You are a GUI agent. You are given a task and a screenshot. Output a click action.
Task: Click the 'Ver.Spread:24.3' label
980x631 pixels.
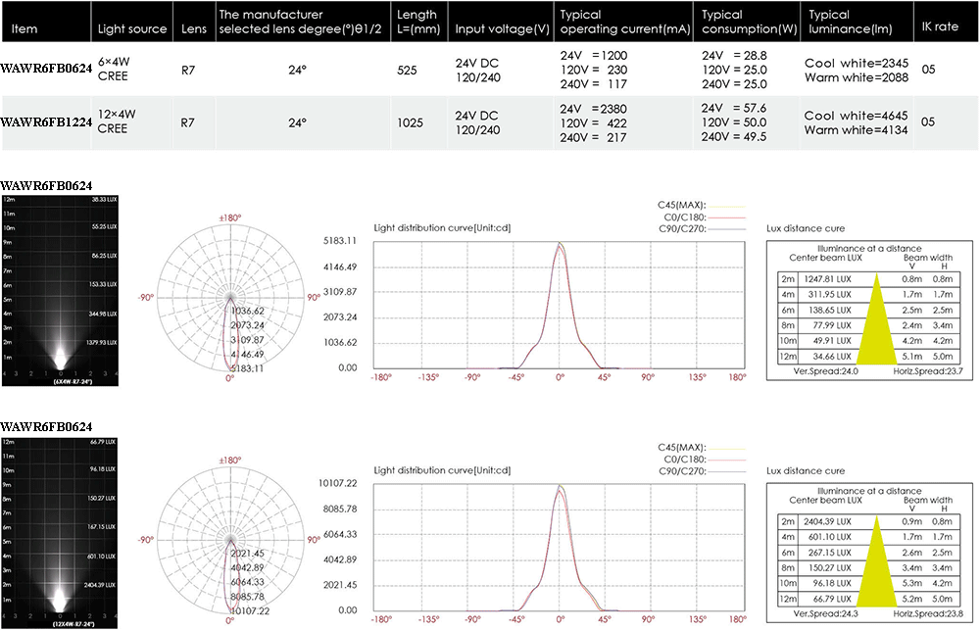pos(825,613)
